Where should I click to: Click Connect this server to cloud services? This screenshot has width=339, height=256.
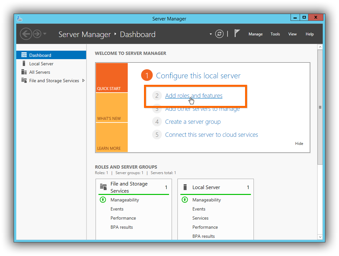[x=212, y=135]
